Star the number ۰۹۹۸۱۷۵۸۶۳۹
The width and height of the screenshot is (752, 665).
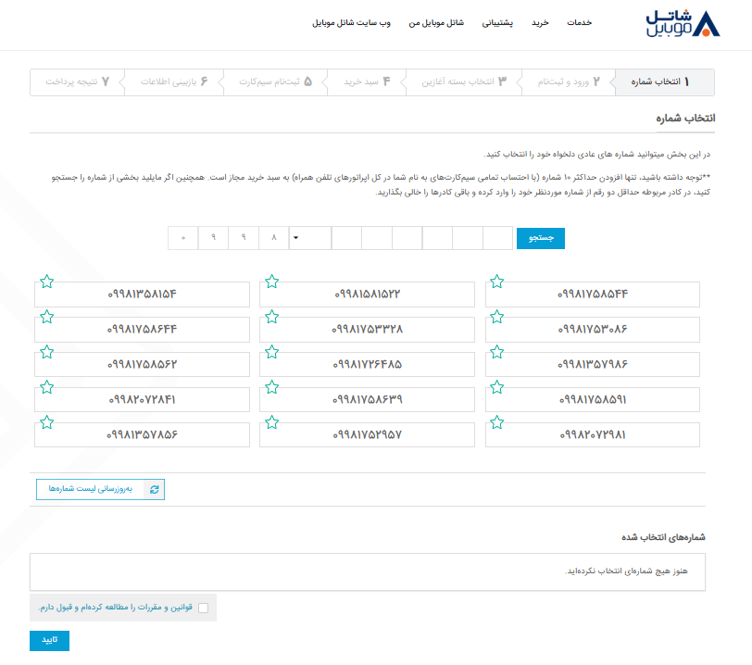[272, 387]
